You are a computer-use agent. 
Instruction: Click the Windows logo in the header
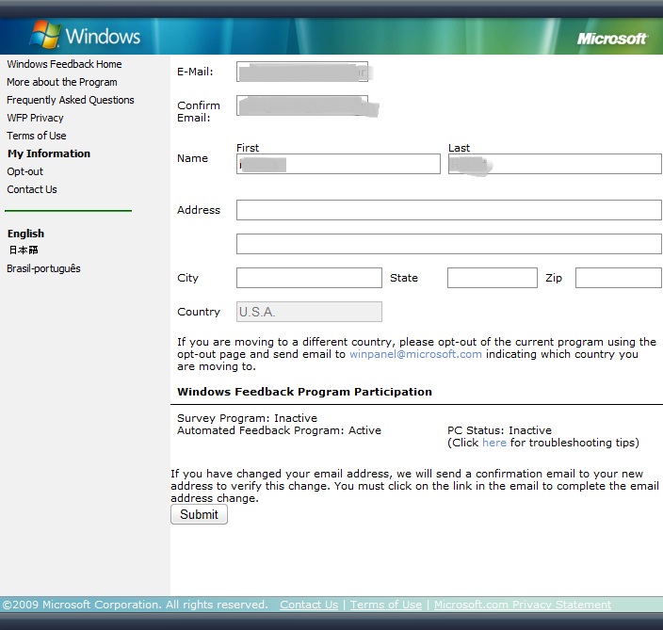(x=86, y=36)
